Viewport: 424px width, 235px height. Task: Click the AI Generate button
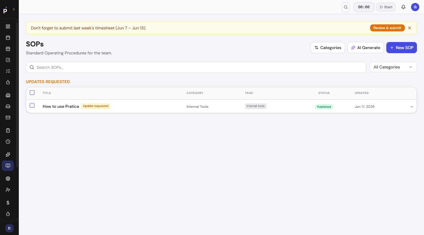[366, 48]
